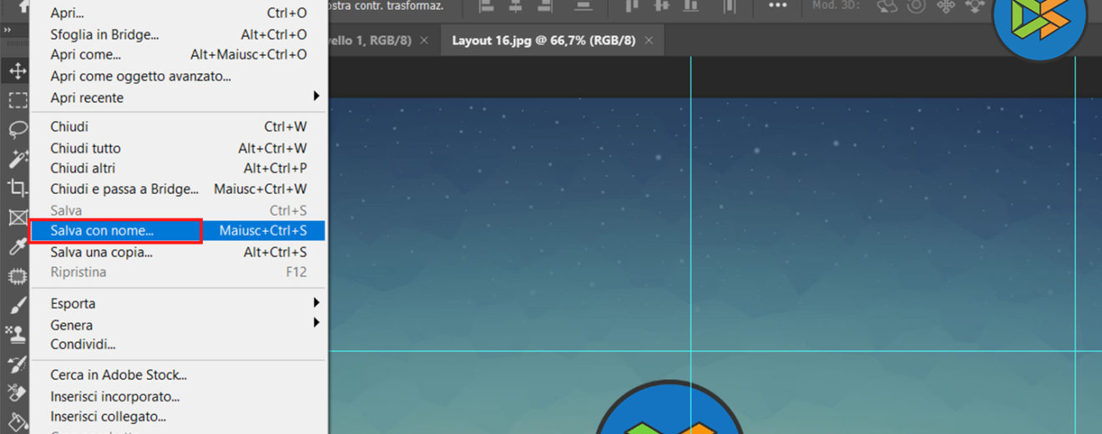Select the Eyedropper tool
This screenshot has width=1102, height=434.
pyautogui.click(x=17, y=246)
